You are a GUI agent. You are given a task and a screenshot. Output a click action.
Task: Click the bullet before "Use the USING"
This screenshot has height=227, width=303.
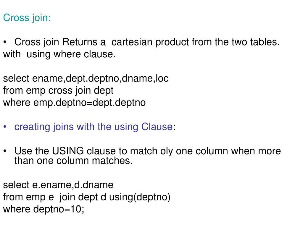click(x=5, y=151)
